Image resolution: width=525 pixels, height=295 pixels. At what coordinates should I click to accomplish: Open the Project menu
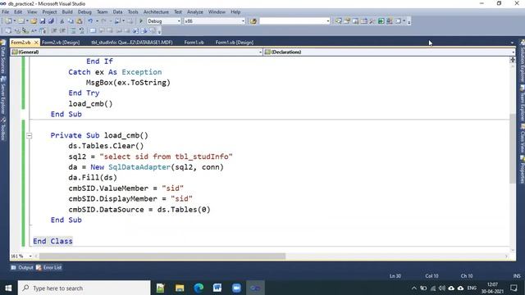pyautogui.click(x=49, y=12)
